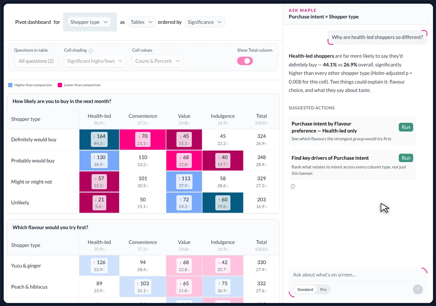Expand the Significance ordering dropdown
Image resolution: width=436 pixels, height=306 pixels.
(x=205, y=22)
